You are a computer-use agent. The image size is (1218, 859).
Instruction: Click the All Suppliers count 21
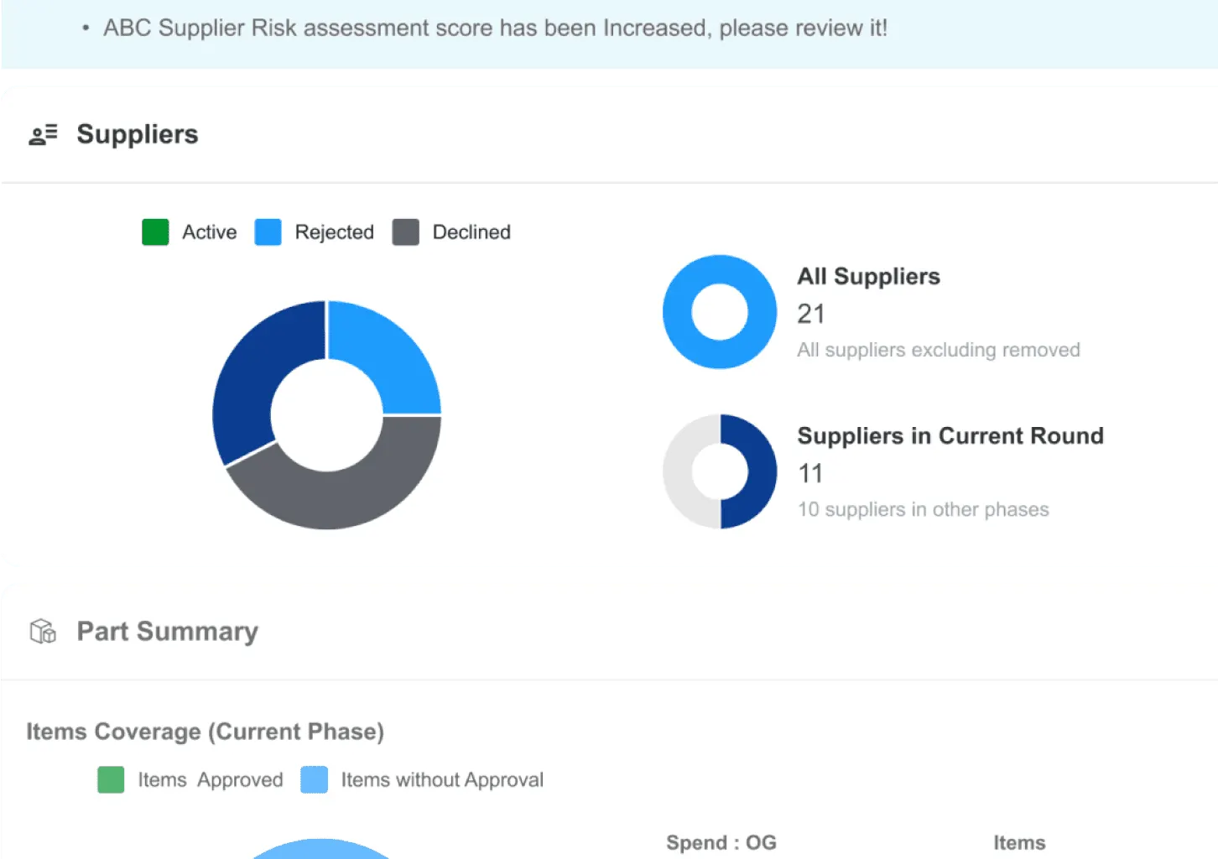tap(811, 314)
